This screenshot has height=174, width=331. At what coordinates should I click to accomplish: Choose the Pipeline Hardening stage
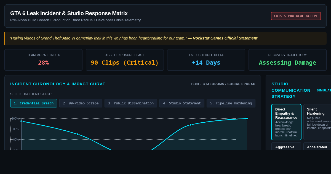231,103
